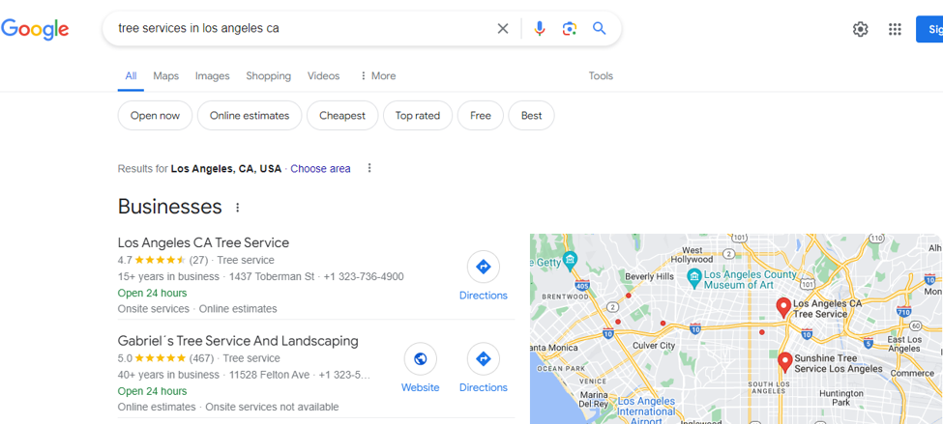Open the Tools button

[601, 75]
